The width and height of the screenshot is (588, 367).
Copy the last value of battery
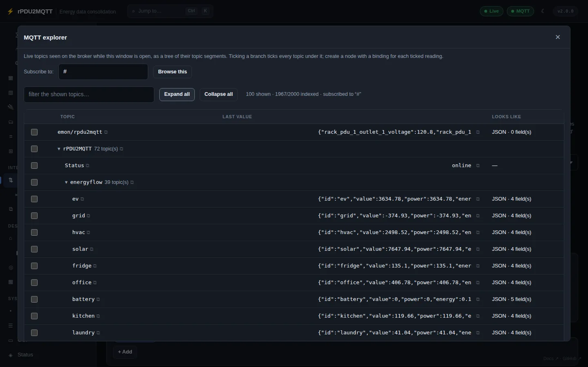coord(478,299)
